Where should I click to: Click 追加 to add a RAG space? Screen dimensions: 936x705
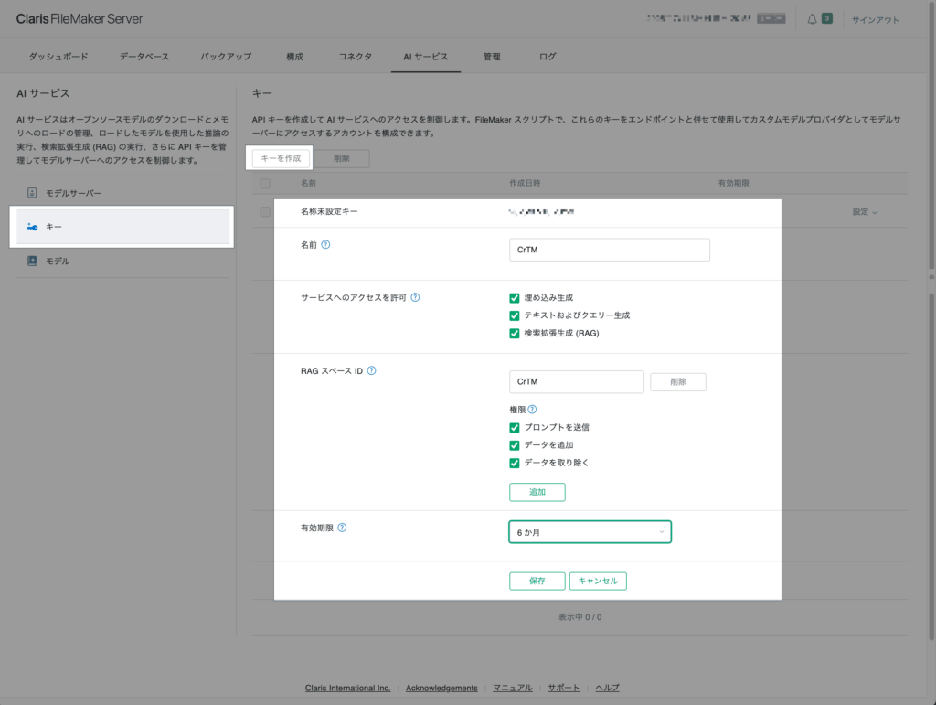pyautogui.click(x=537, y=492)
